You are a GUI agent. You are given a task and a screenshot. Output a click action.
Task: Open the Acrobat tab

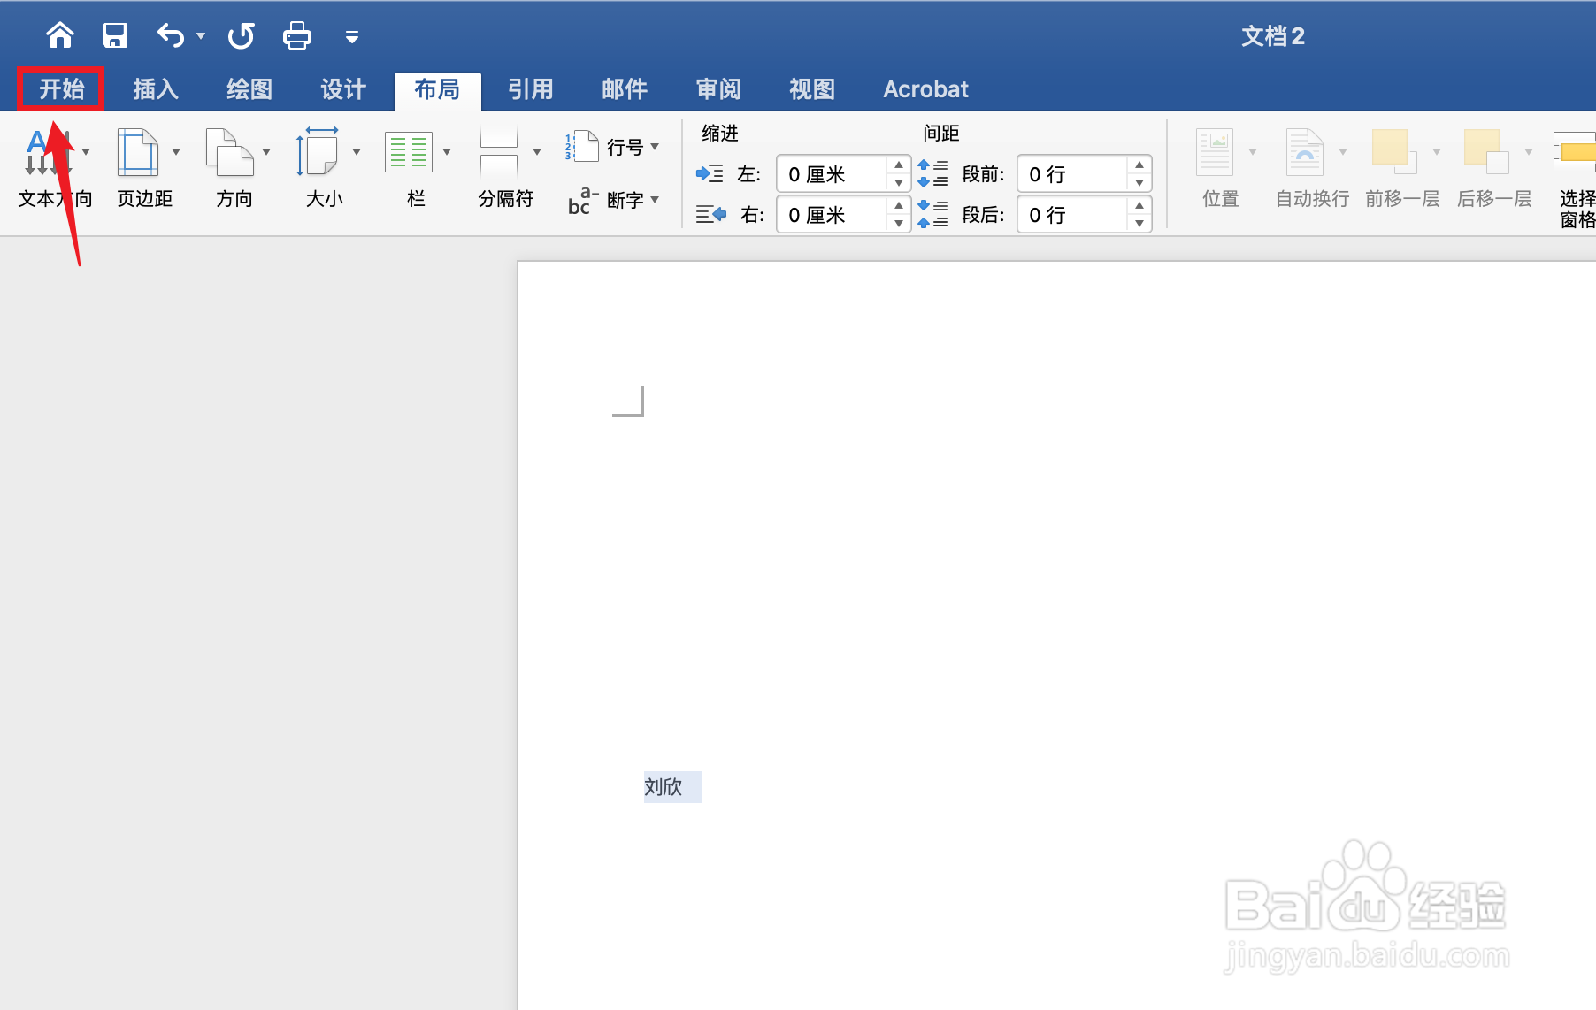925,89
